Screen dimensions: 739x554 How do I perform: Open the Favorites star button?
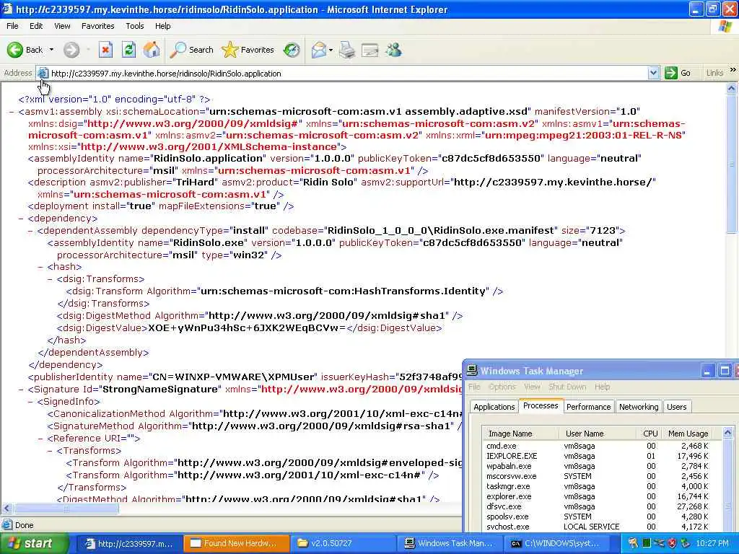click(x=248, y=50)
